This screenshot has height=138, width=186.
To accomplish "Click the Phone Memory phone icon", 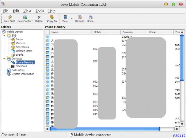I will (13, 62).
